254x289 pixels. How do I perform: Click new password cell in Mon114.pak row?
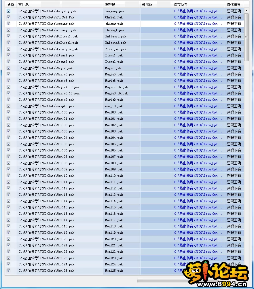point(156,201)
